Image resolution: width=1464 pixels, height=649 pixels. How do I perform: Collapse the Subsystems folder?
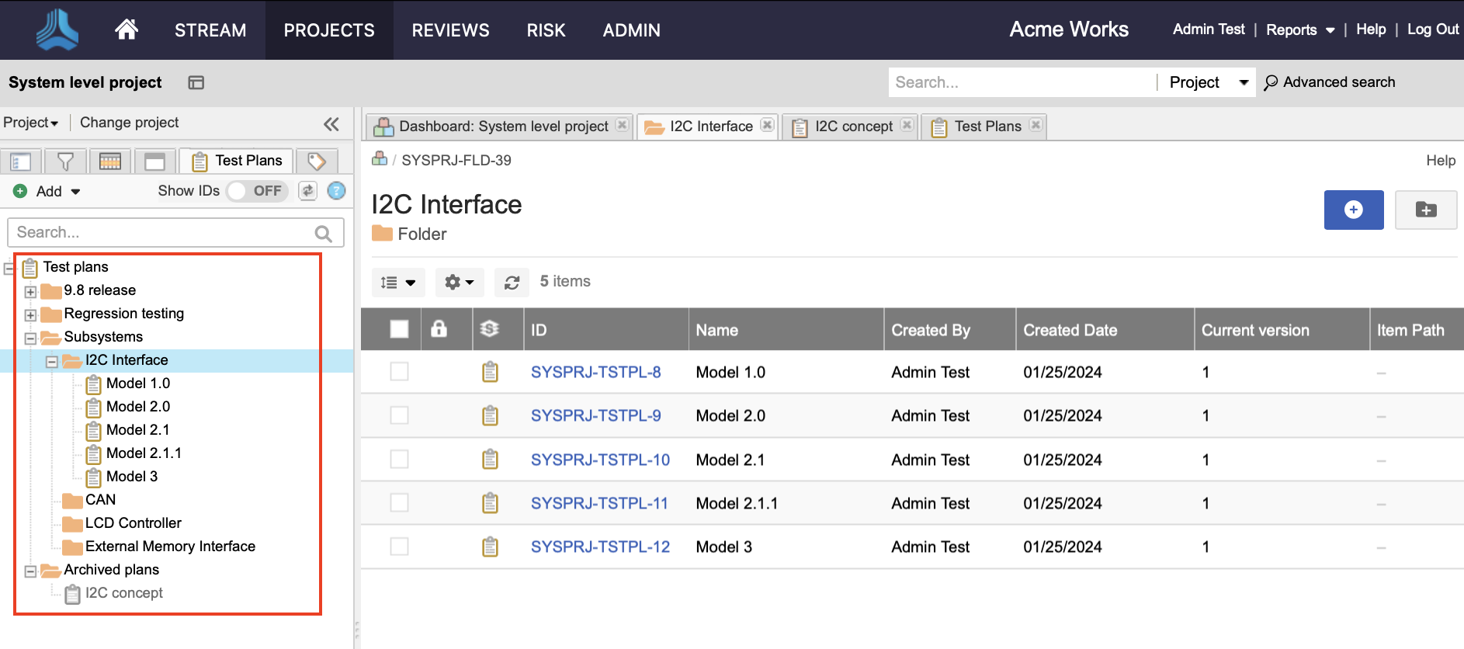tap(30, 338)
